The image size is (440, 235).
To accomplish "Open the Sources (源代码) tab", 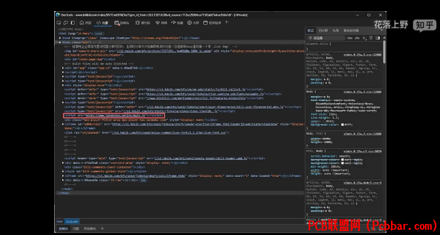I will tap(143, 23).
